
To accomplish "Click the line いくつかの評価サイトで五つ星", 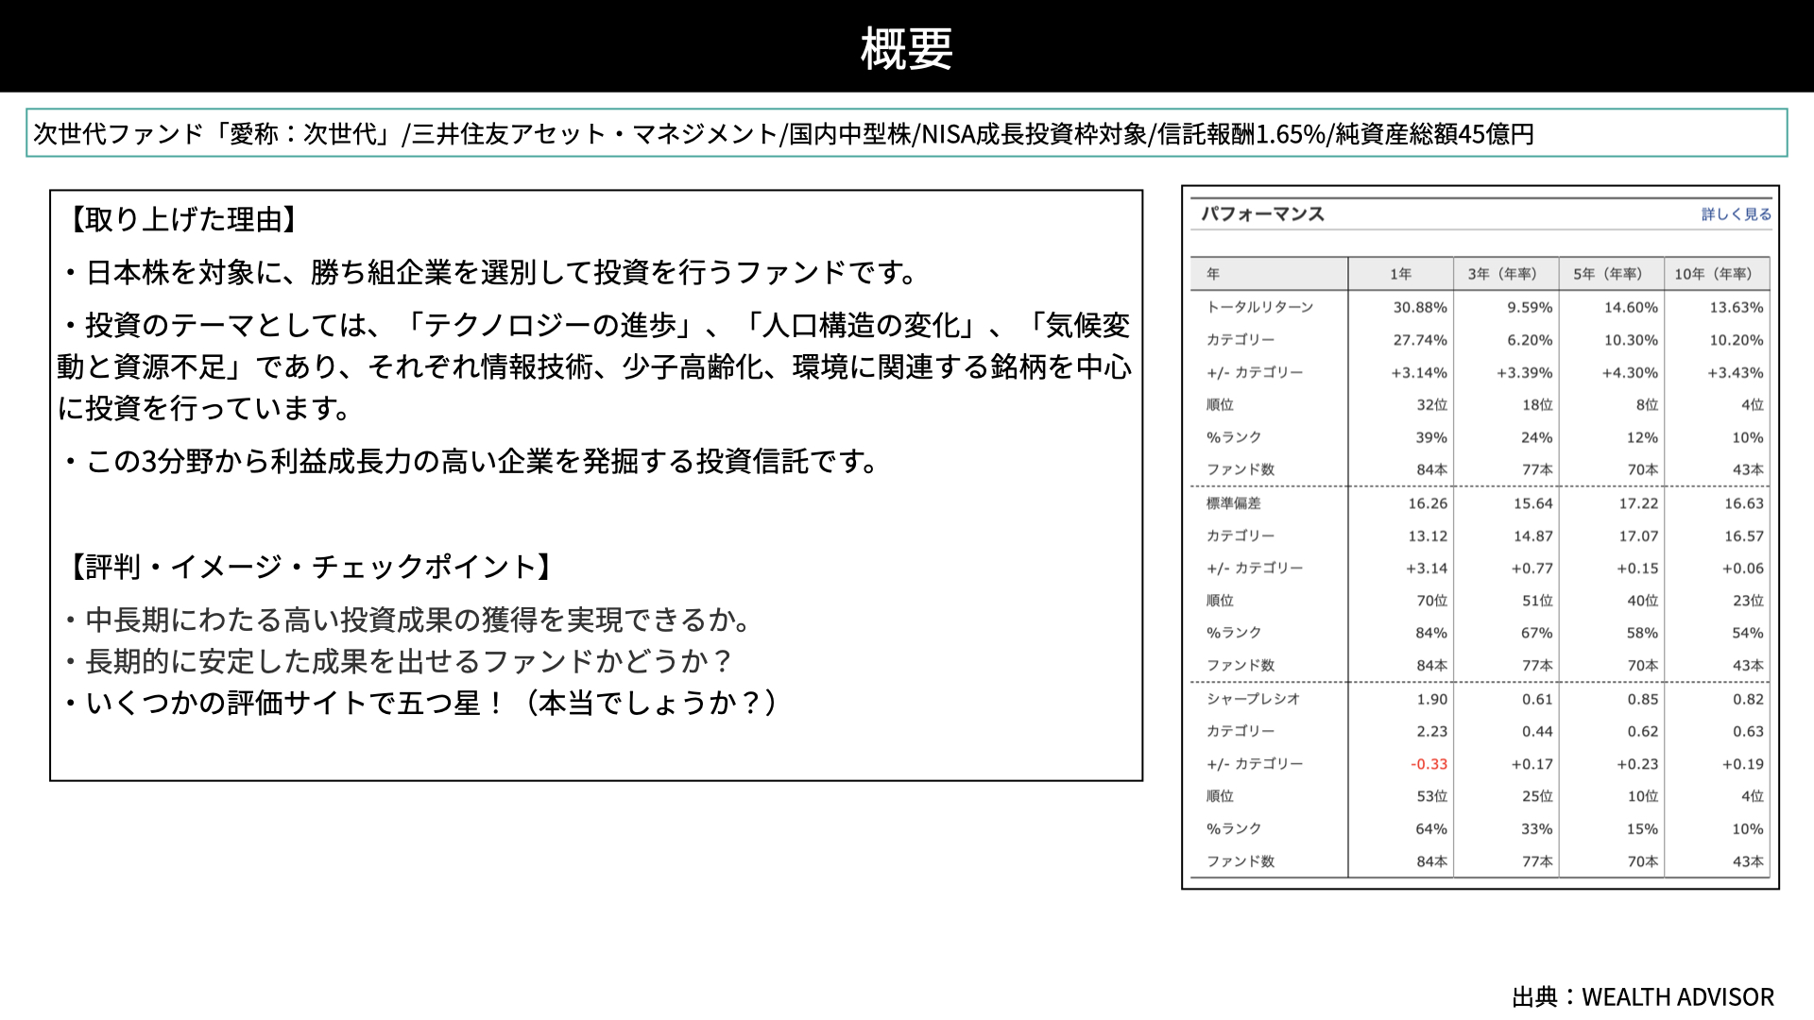I will coord(420,703).
